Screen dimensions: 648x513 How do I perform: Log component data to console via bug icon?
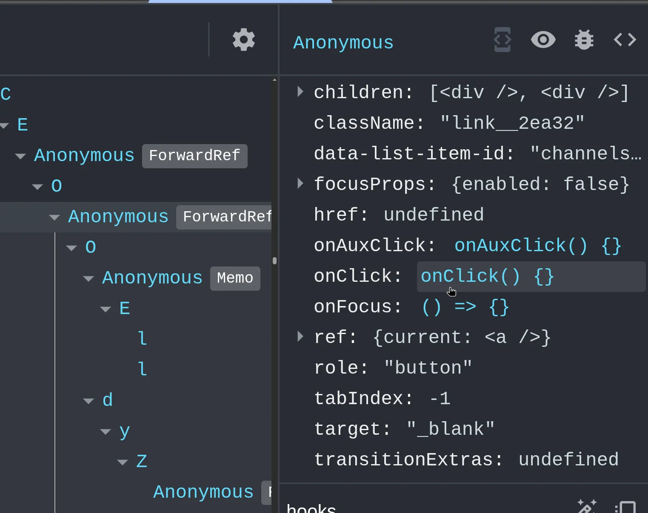point(584,40)
